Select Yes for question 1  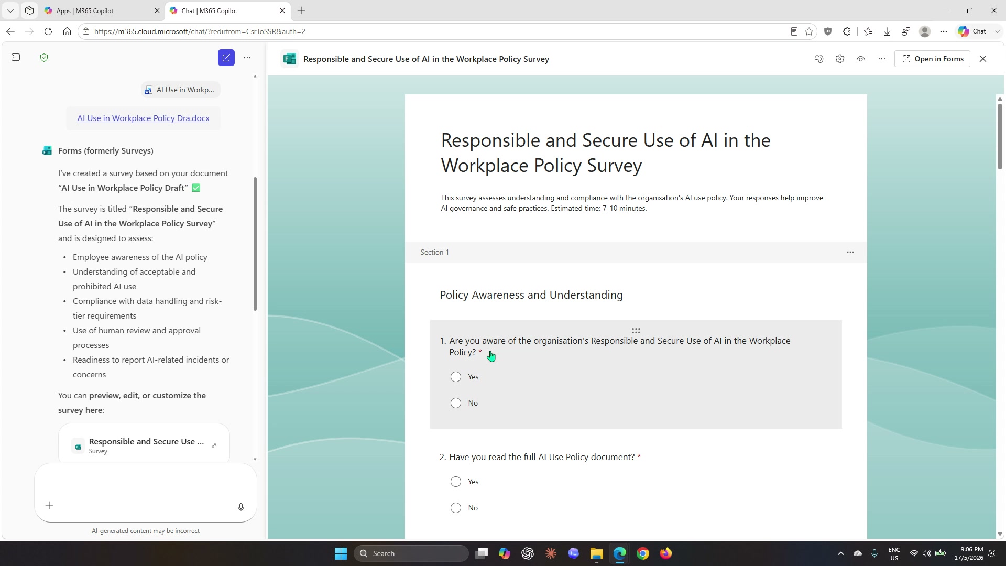click(456, 377)
